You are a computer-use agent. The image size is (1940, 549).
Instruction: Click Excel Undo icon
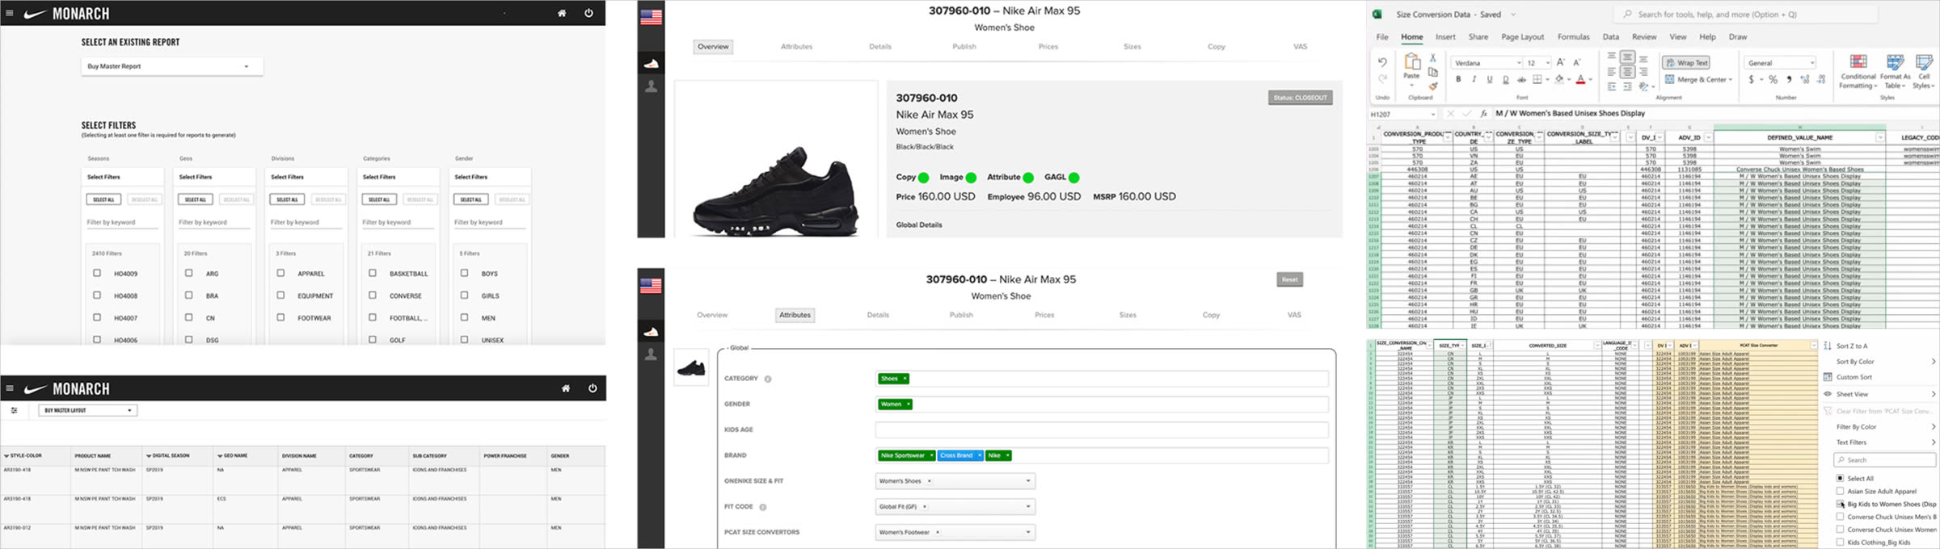coord(1382,63)
